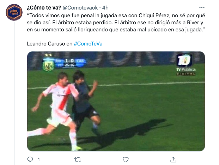Click the TV Pública logo in the image
Image resolution: width=219 pixels, height=165 pixels.
click(x=186, y=65)
